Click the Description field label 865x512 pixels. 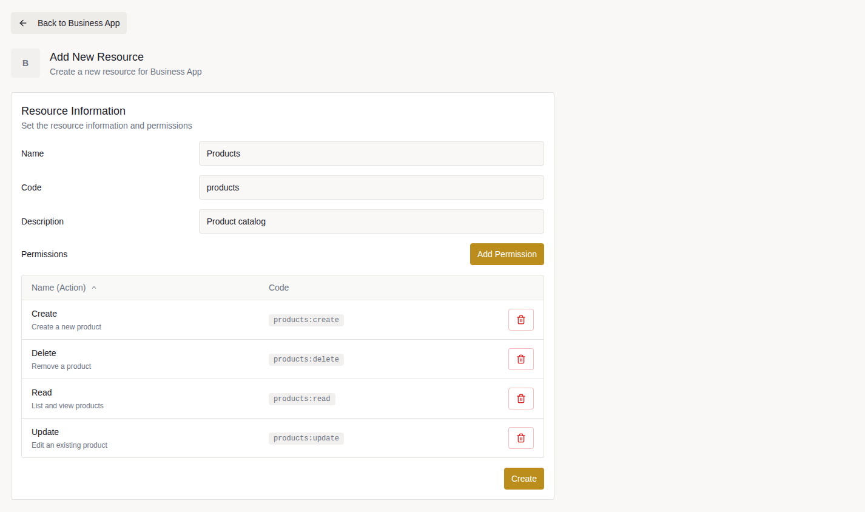pos(42,221)
